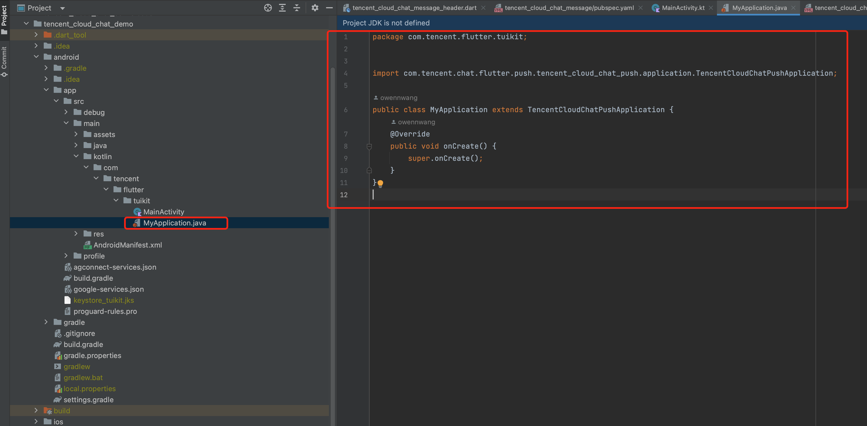Click the yellow lightbulb quick-fix icon
This screenshot has width=867, height=426.
380,183
